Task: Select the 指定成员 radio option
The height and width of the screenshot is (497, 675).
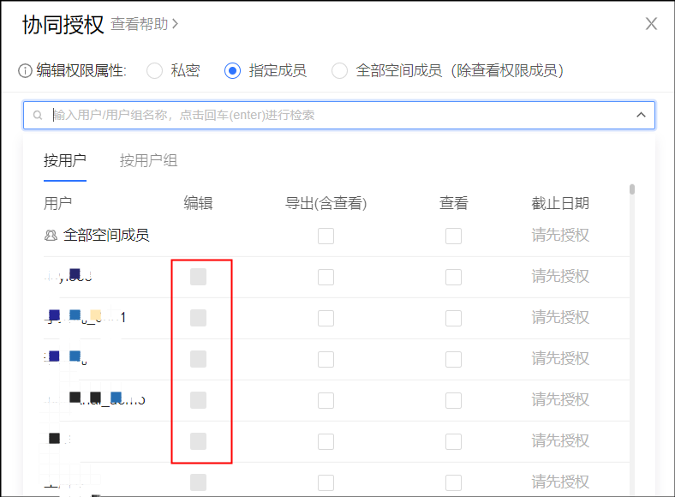Action: point(232,71)
